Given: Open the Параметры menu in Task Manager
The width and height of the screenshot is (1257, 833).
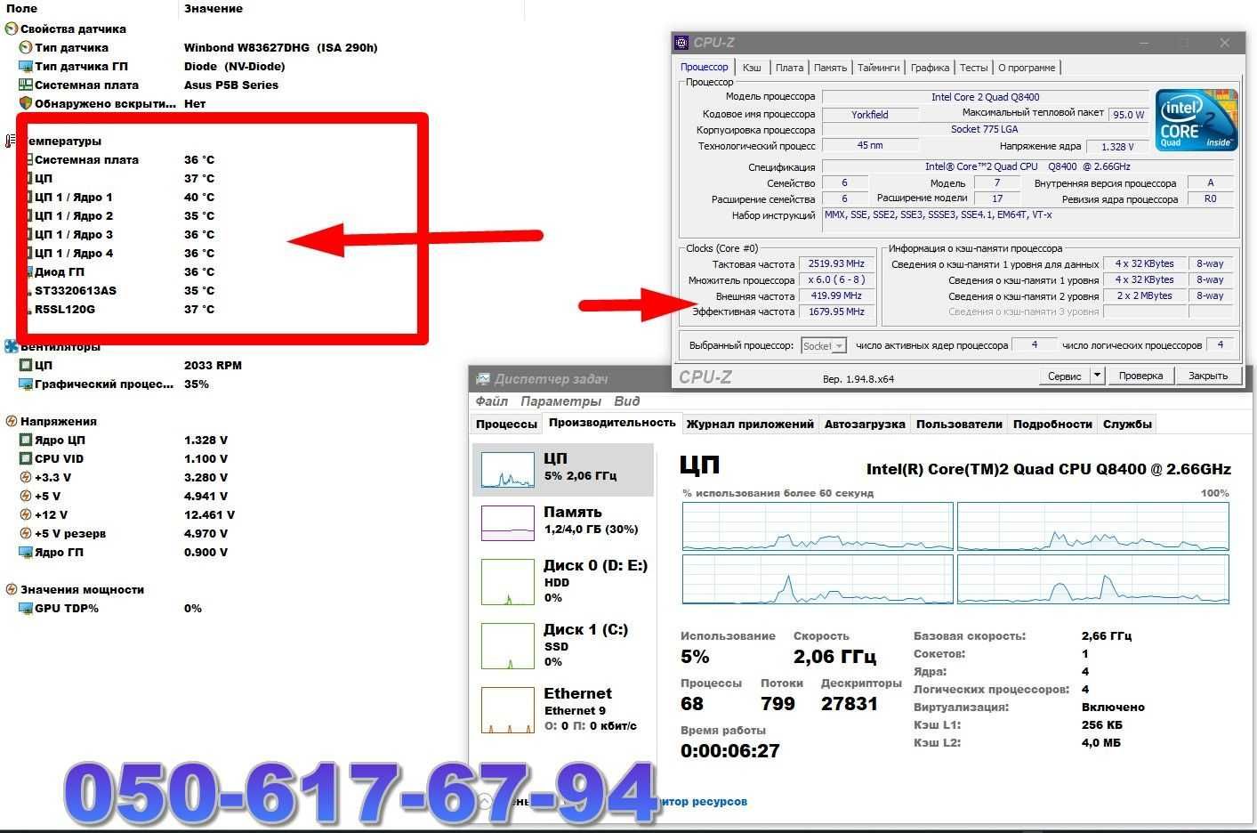Looking at the screenshot, I should pos(560,401).
